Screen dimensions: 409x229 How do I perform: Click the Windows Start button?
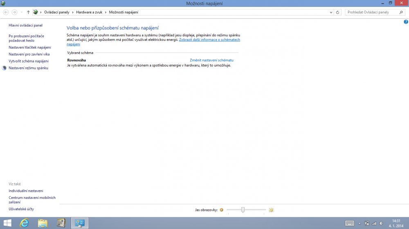pos(7,223)
